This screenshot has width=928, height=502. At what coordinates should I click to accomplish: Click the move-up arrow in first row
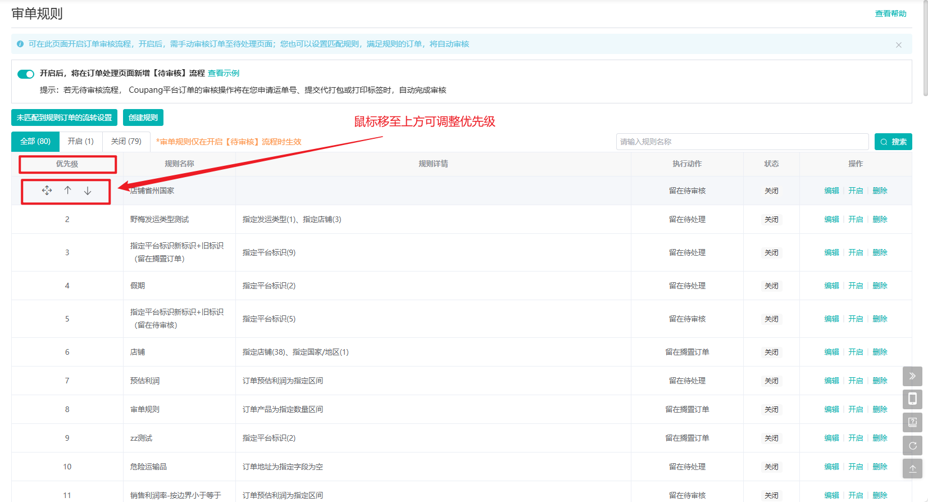(67, 190)
